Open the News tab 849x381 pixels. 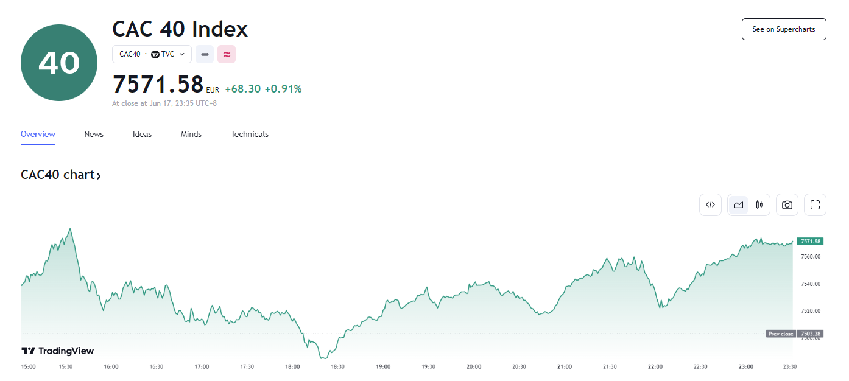[94, 134]
